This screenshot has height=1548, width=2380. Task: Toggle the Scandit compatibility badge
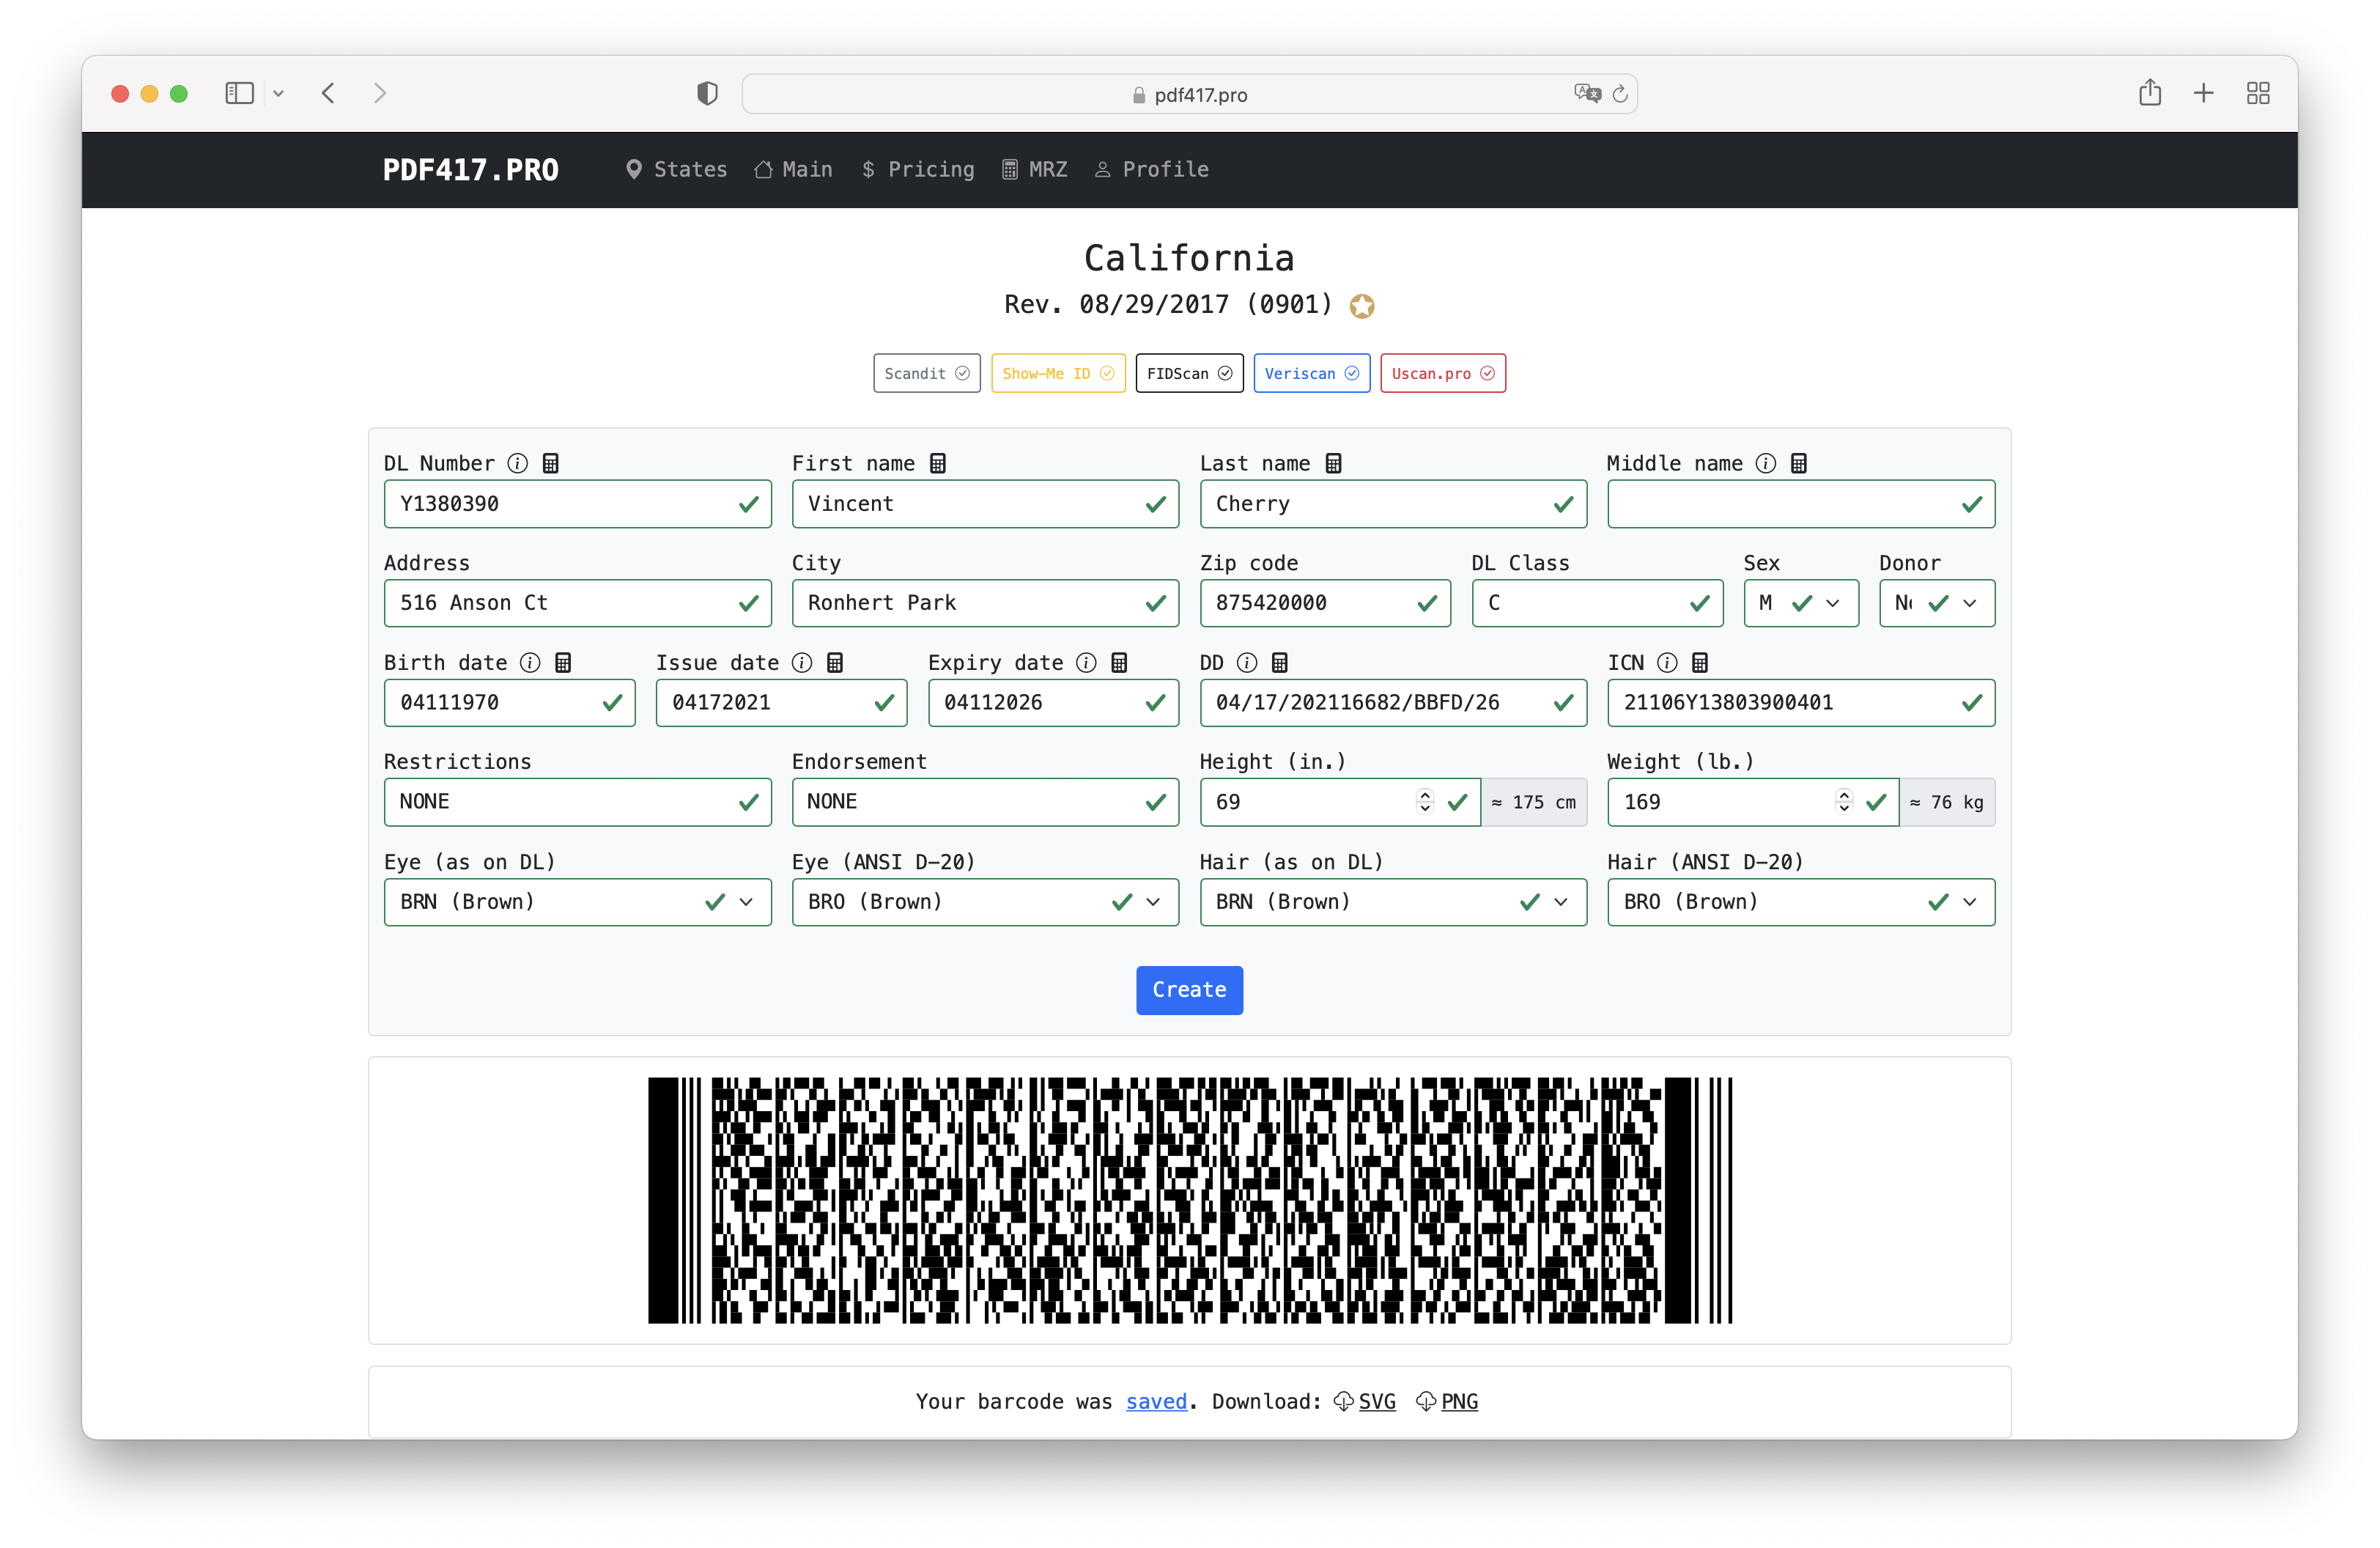(926, 373)
